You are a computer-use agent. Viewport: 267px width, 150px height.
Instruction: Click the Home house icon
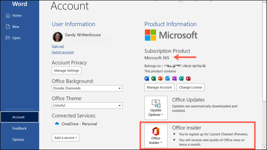pos(8,16)
